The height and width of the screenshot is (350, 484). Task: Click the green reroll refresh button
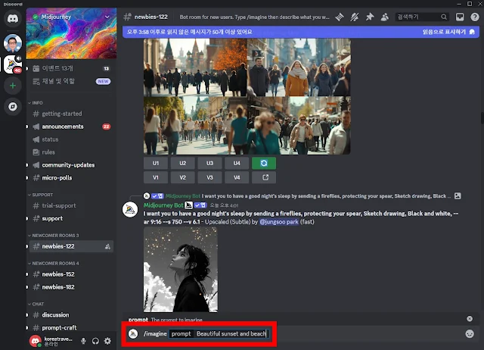[264, 163]
